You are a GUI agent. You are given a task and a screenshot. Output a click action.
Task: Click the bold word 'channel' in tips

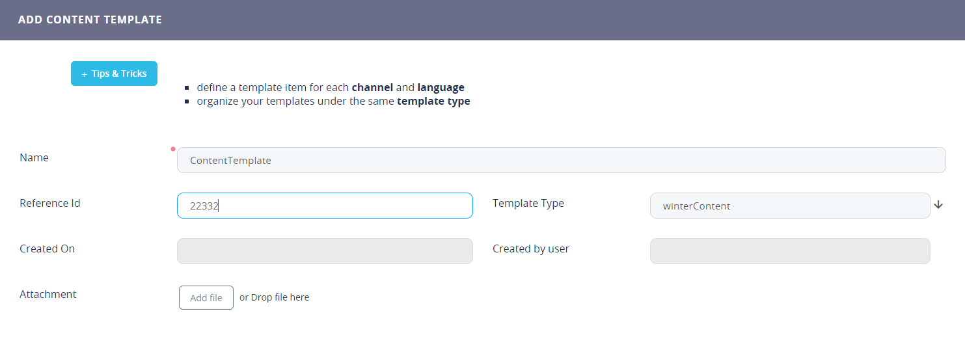[x=372, y=87]
